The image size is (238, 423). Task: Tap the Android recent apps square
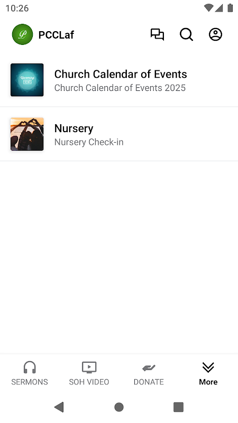[x=178, y=407]
